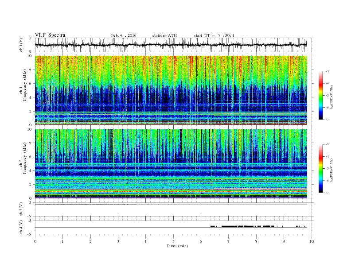Click the "start UT = 8 : 50: 1" text
This screenshot has width=351, height=271.
[x=214, y=35]
